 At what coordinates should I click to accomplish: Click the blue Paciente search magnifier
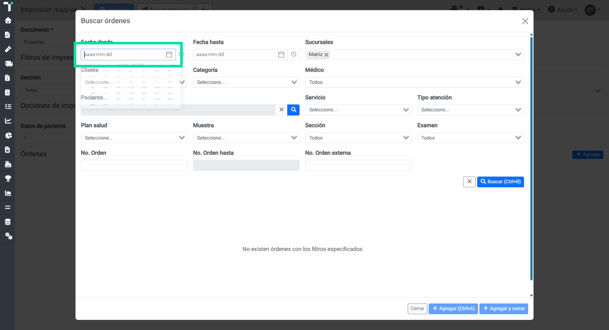pos(293,110)
